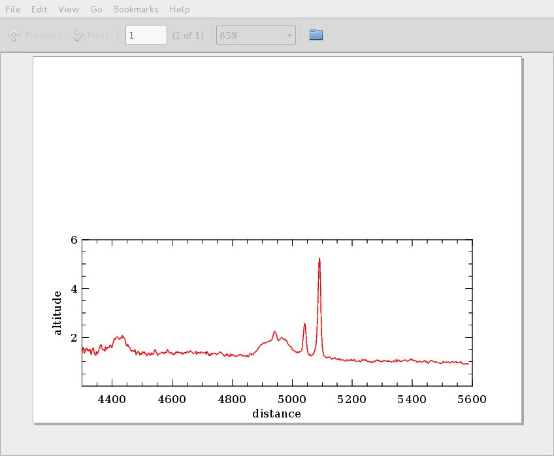Image resolution: width=554 pixels, height=456 pixels.
Task: Click the x-axis tick label 5000
Action: 292,399
